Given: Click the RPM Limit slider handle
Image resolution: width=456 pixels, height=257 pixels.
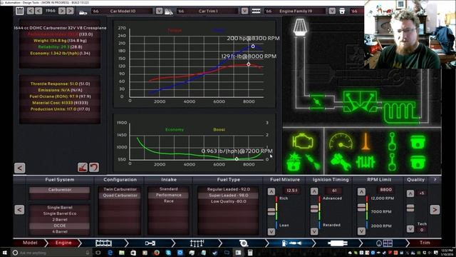Looking at the screenshot, I should tap(361, 207).
